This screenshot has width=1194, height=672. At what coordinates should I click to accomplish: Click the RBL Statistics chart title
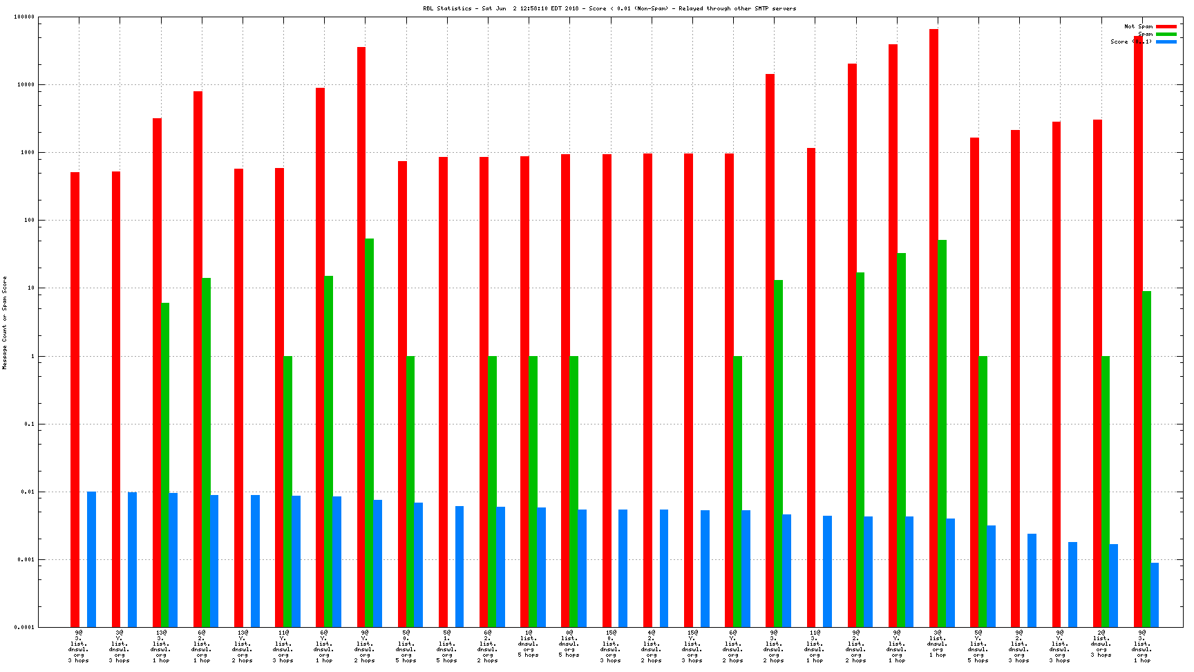point(609,8)
